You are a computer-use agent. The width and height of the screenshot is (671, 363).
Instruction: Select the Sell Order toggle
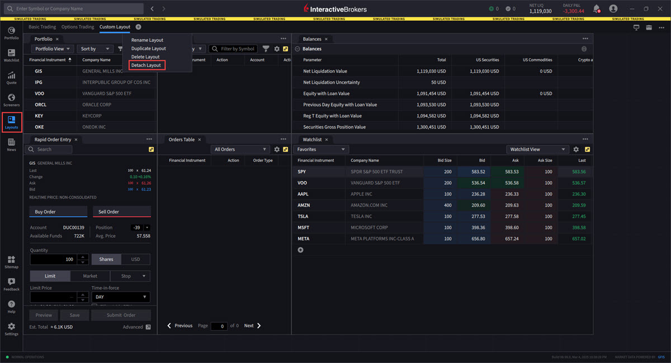pos(122,212)
